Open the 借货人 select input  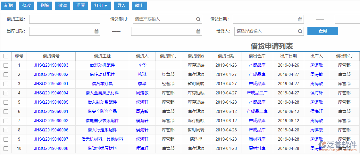click(269, 31)
